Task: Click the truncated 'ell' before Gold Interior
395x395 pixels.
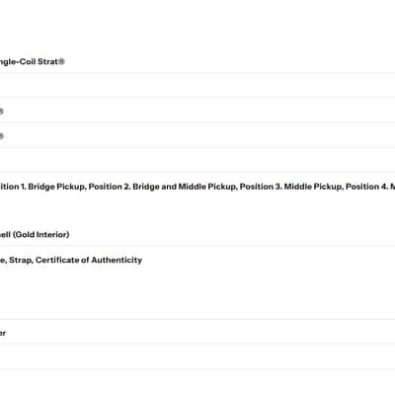Action: [5, 235]
